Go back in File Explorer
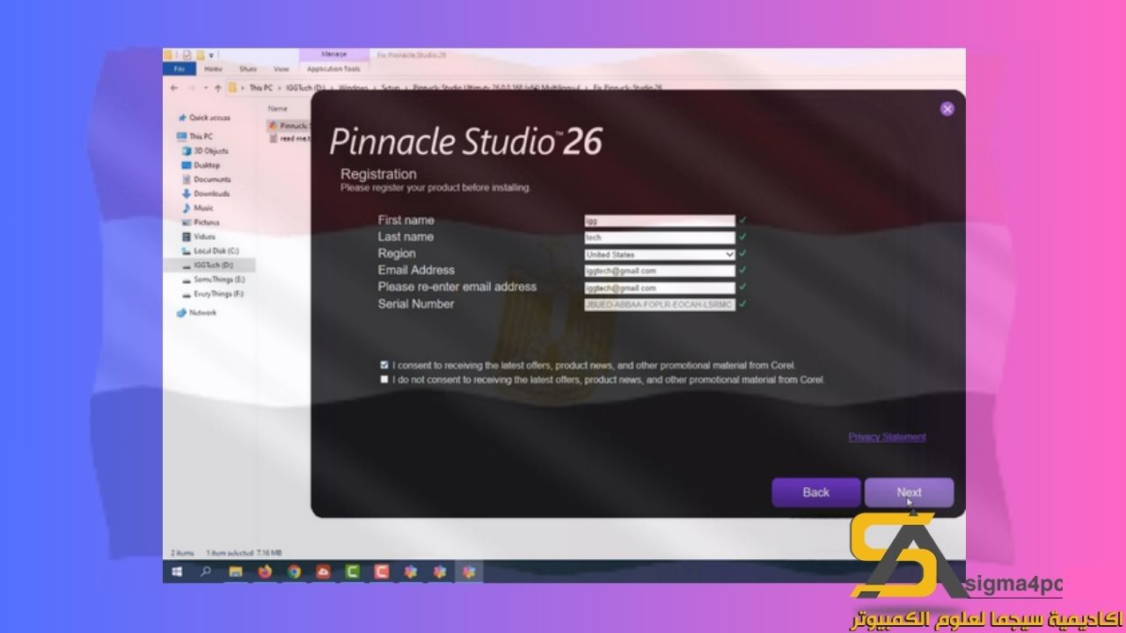 [x=174, y=88]
